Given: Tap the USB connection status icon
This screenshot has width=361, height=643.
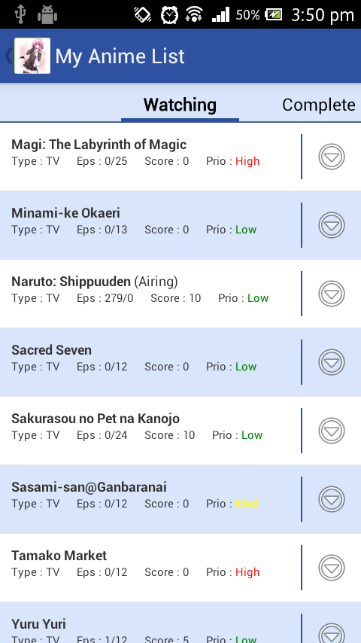Looking at the screenshot, I should [20, 15].
